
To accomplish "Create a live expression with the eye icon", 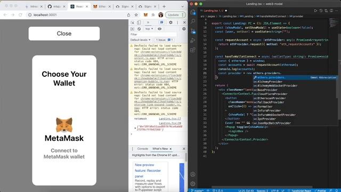I will coord(160,29).
